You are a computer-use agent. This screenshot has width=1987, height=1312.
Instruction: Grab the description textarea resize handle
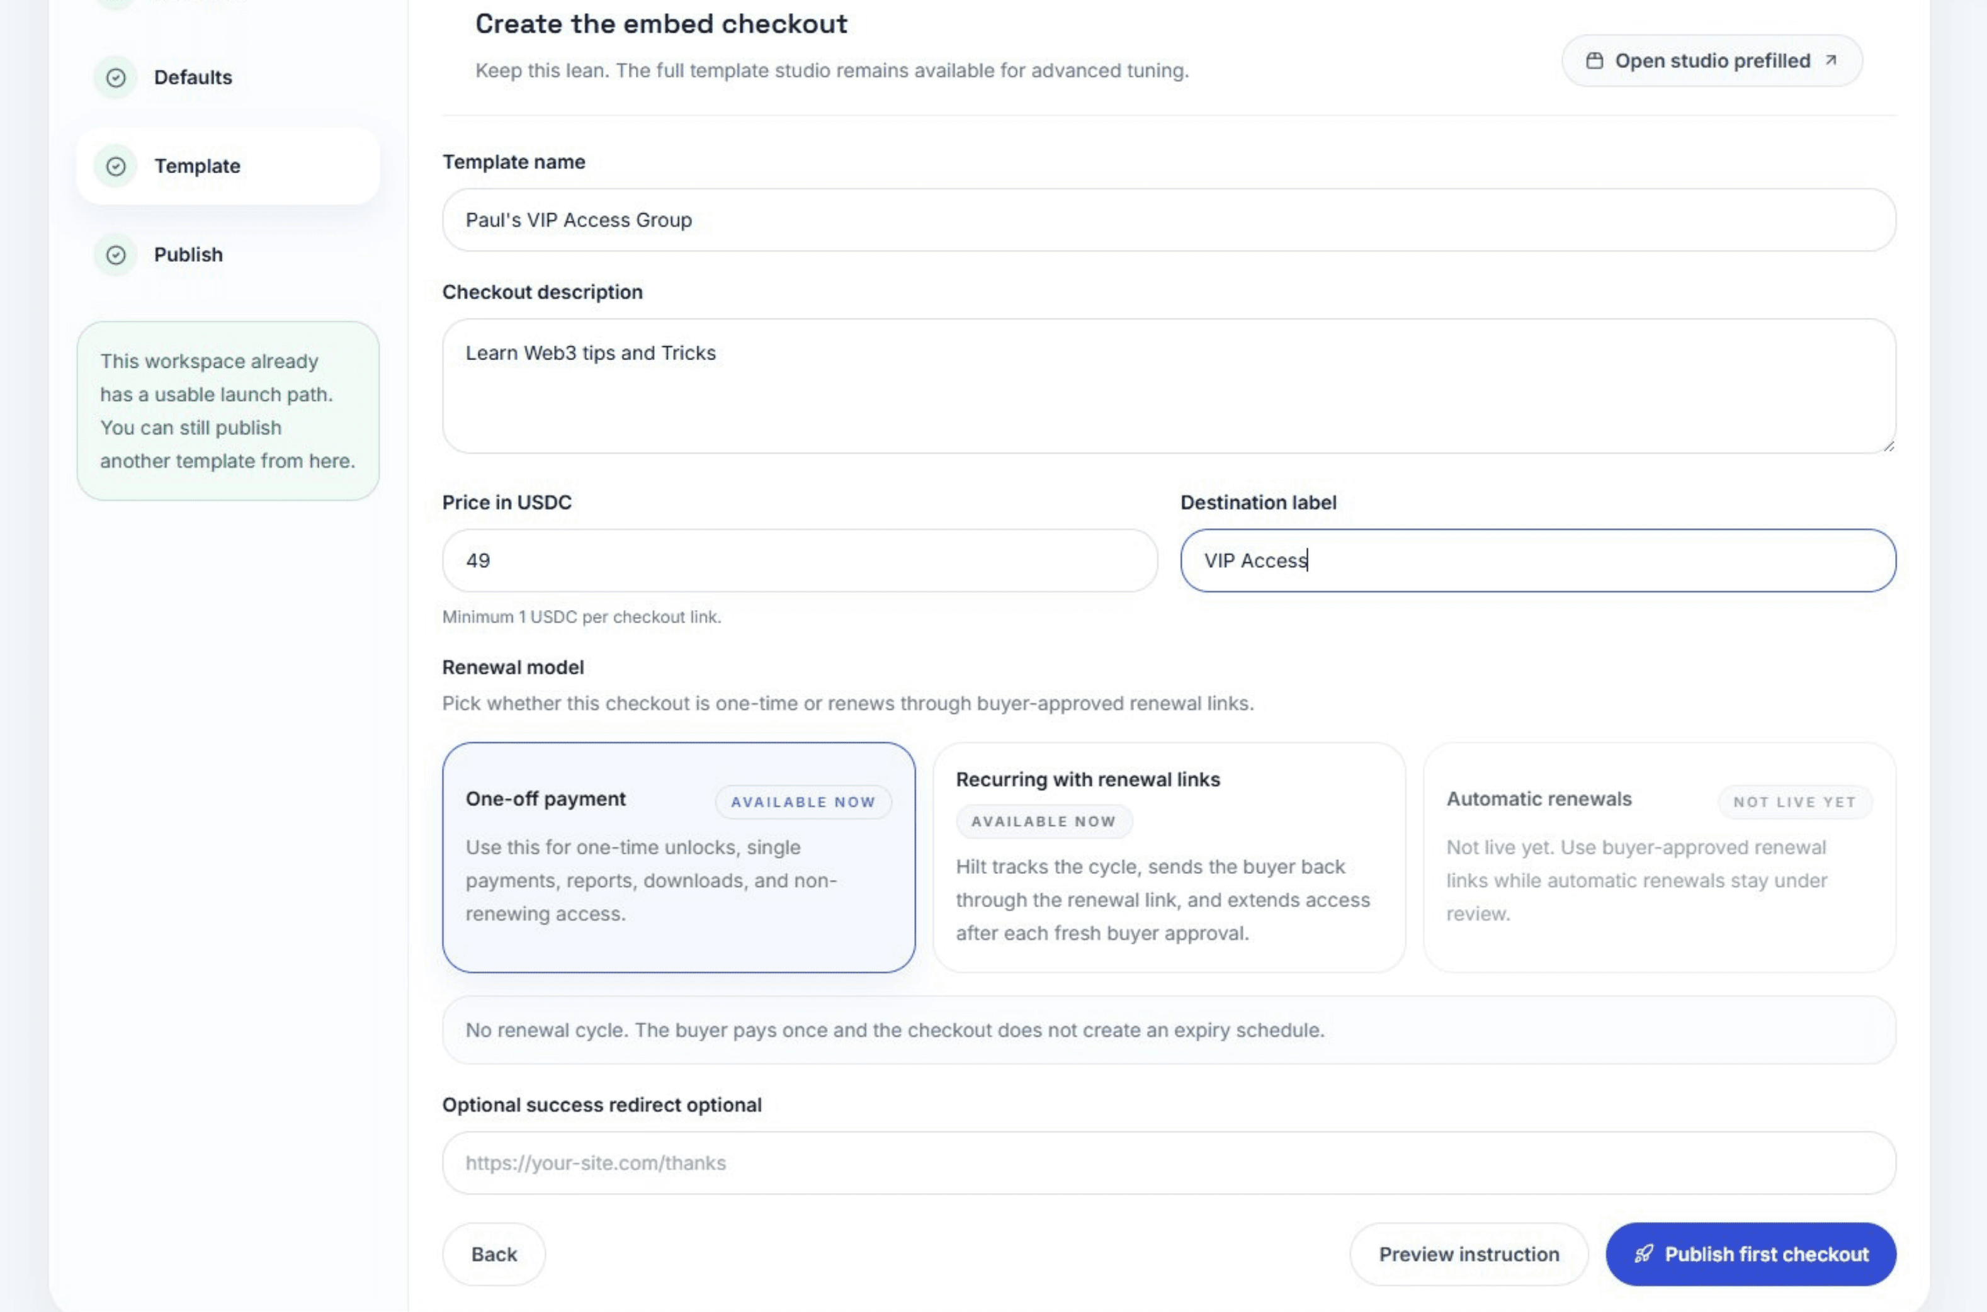pyautogui.click(x=1888, y=446)
